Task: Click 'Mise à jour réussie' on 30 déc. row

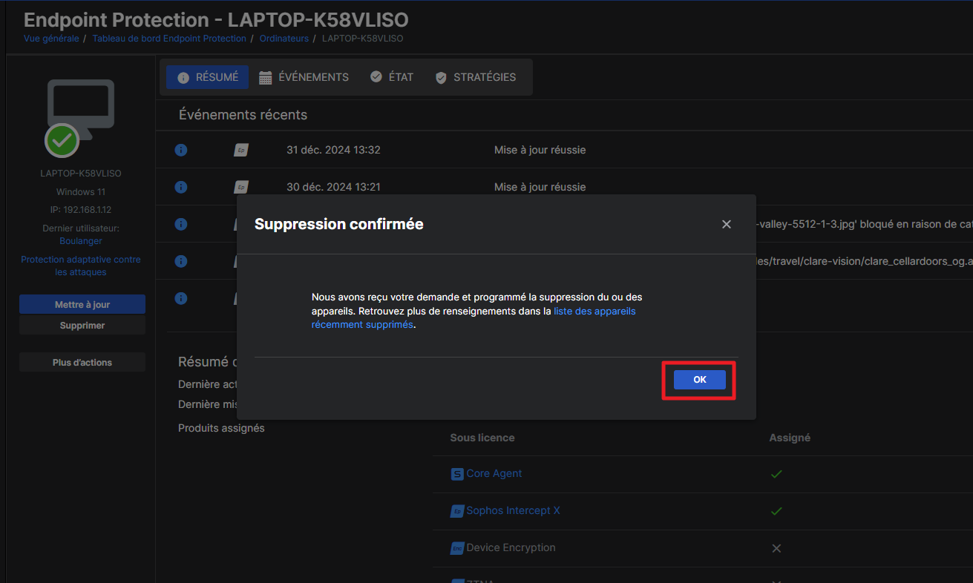Action: click(540, 187)
